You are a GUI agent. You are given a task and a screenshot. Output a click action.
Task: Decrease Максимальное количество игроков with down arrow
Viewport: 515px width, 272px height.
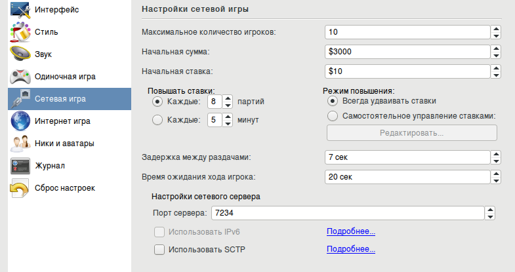point(496,36)
